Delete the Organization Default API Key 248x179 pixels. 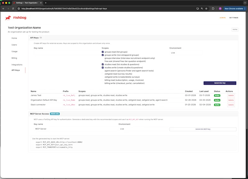(x=231, y=100)
